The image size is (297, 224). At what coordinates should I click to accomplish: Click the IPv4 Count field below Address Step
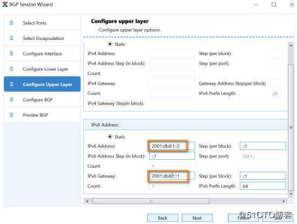pos(172,73)
